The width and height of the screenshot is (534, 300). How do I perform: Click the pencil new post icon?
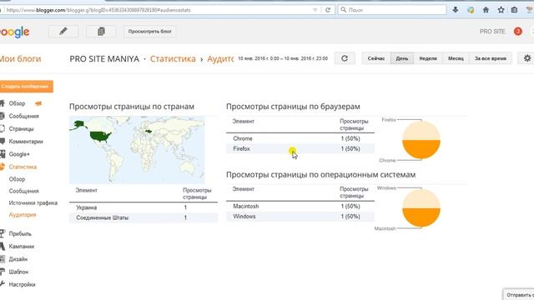point(63,32)
